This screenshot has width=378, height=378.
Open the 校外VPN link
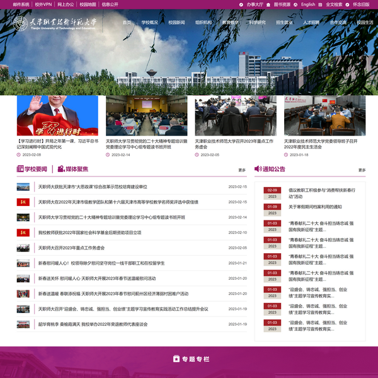(x=43, y=4)
